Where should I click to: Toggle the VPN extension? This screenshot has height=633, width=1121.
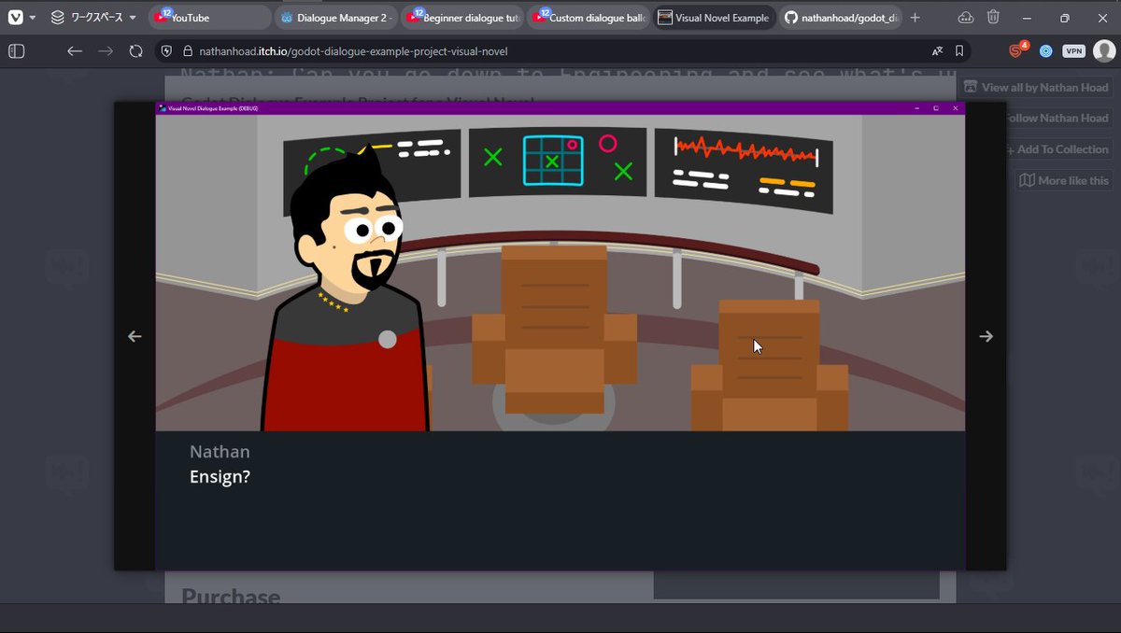click(x=1072, y=50)
